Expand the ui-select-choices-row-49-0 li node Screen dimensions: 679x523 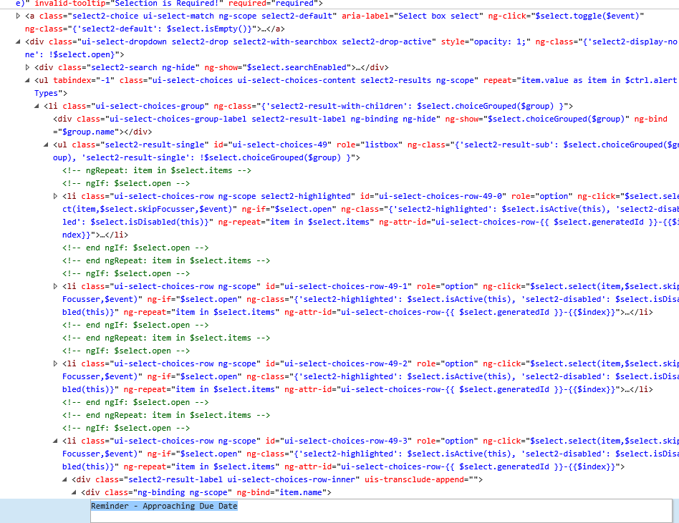55,197
